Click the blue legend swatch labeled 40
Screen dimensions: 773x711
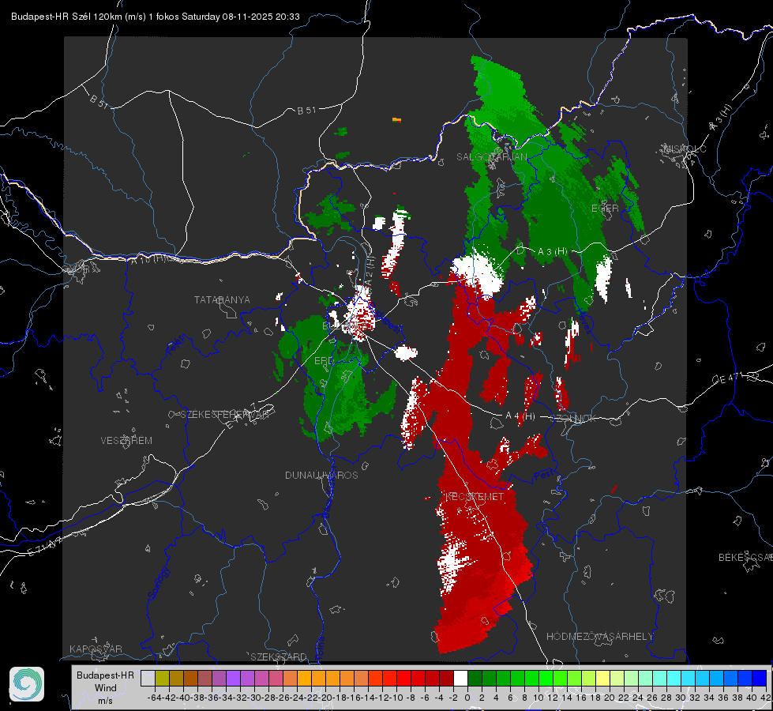760,679
